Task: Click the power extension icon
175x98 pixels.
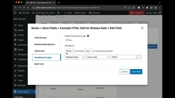Action: [143, 8]
